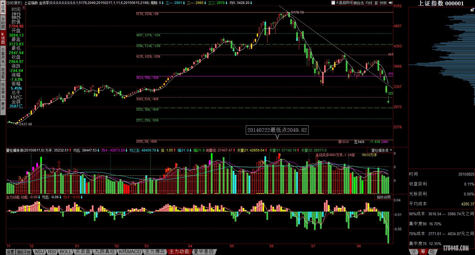Click chip distribution settings icon
This screenshot has width=475, height=255.
pyautogui.click(x=472, y=10)
